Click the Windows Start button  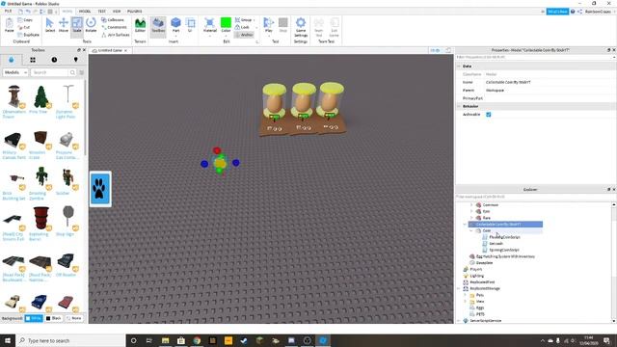pyautogui.click(x=8, y=340)
